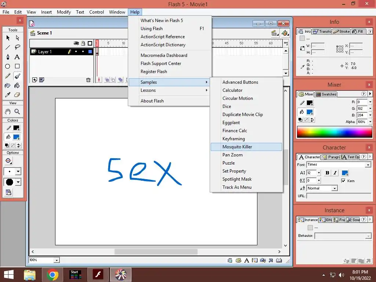Image resolution: width=376 pixels, height=282 pixels.
Task: Select the Paint Bucket tool
Action: pyautogui.click(x=17, y=86)
